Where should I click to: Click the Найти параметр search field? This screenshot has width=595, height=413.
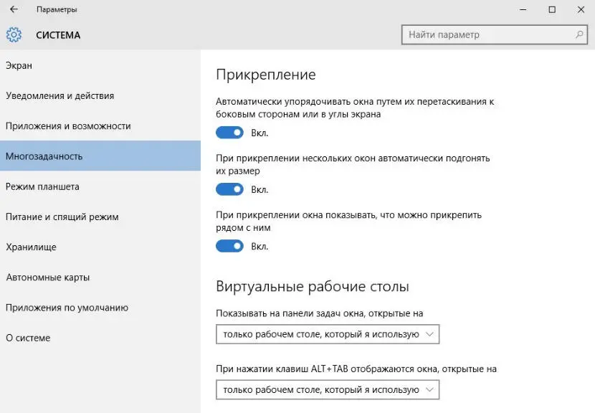tap(495, 34)
